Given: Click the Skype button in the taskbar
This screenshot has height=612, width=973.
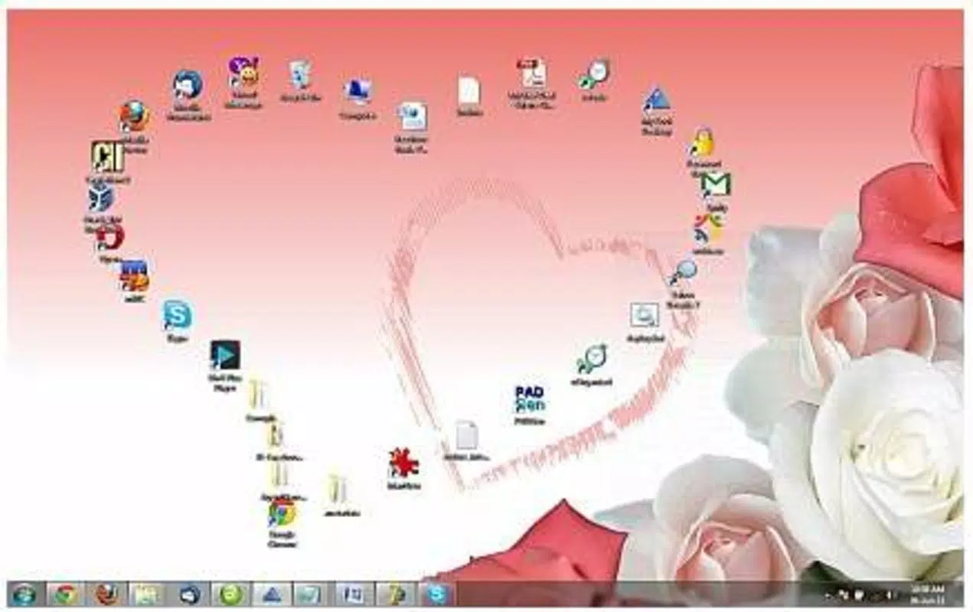Looking at the screenshot, I should (436, 594).
